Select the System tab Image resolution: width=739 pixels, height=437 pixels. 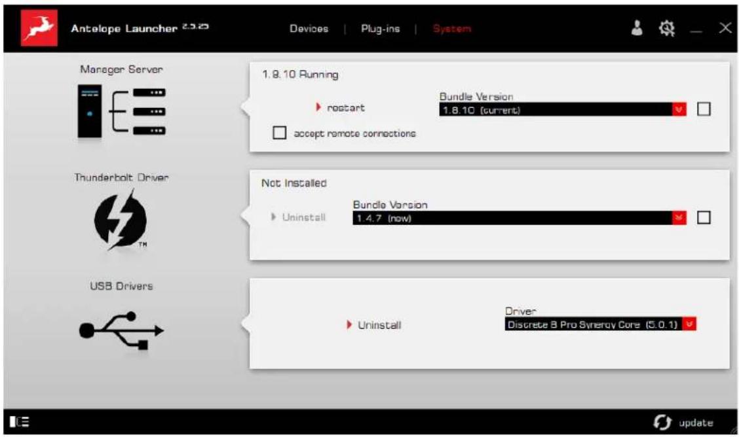point(451,29)
